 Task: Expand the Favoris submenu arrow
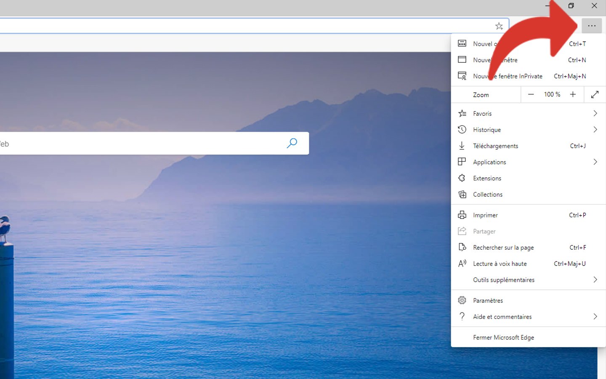click(595, 113)
